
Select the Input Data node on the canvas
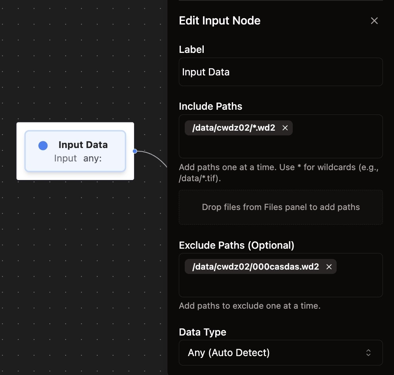pos(75,151)
